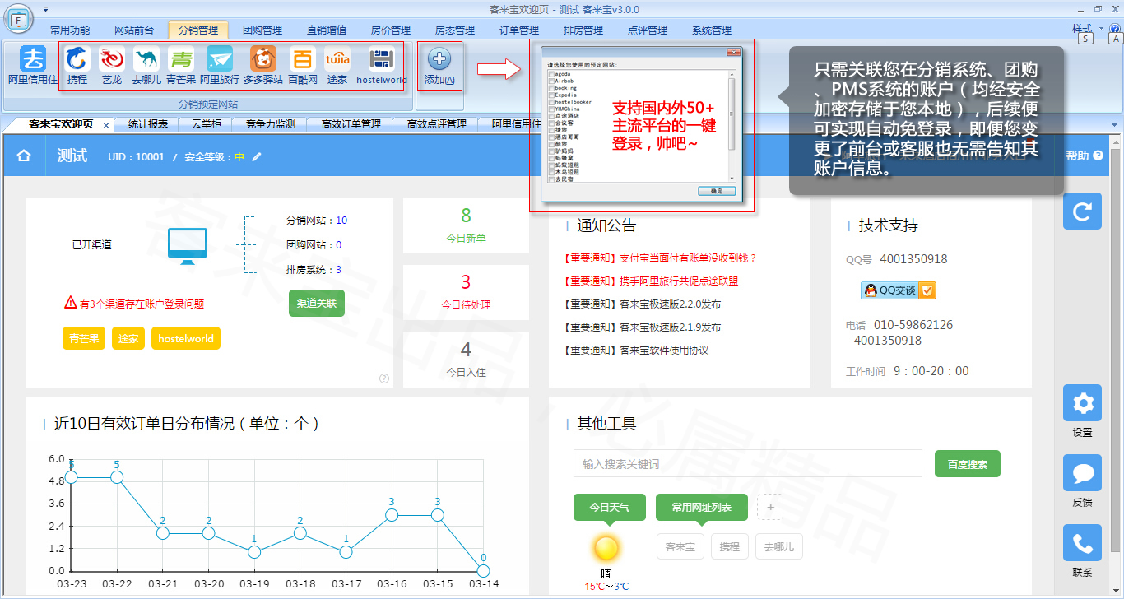Screen dimensions: 1124x599
Task: Click the sun weather icon
Action: pos(606,548)
